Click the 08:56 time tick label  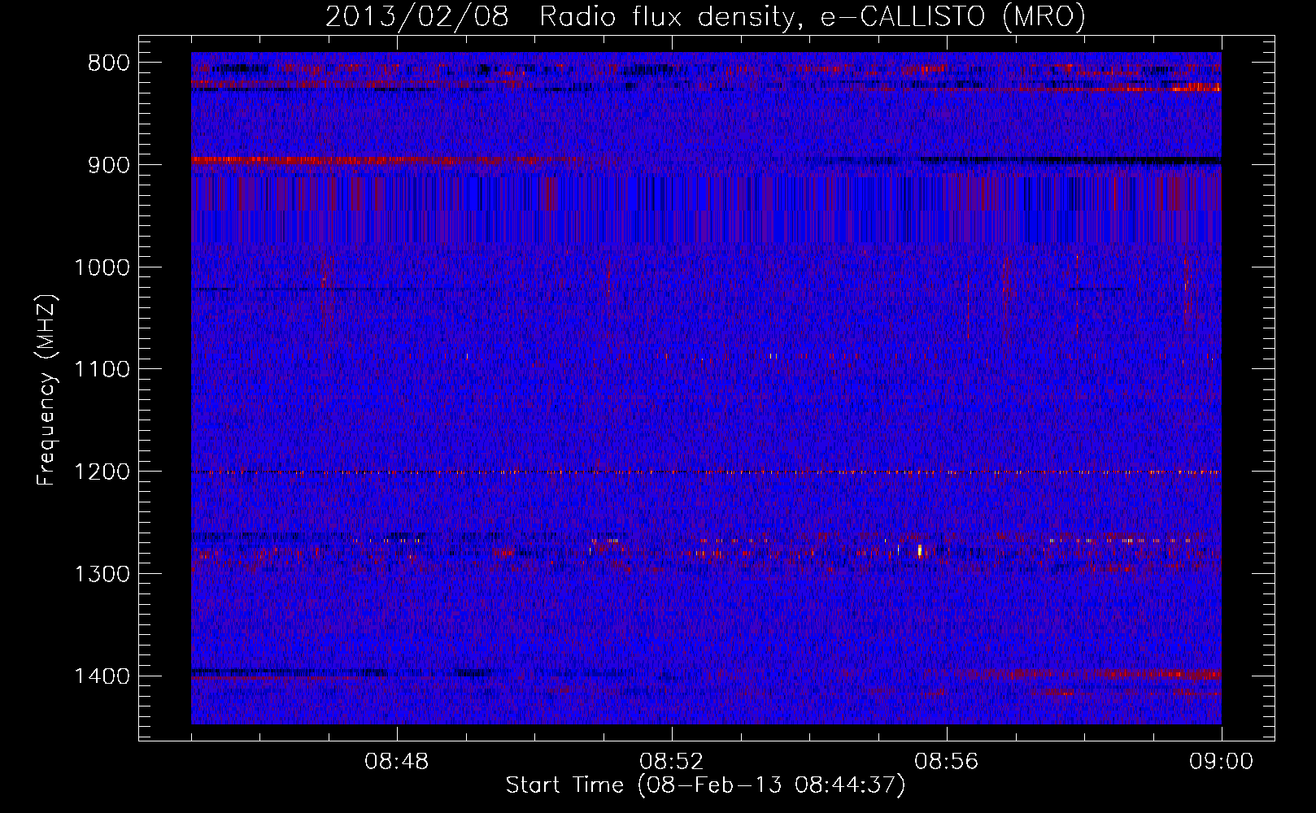pyautogui.click(x=947, y=762)
